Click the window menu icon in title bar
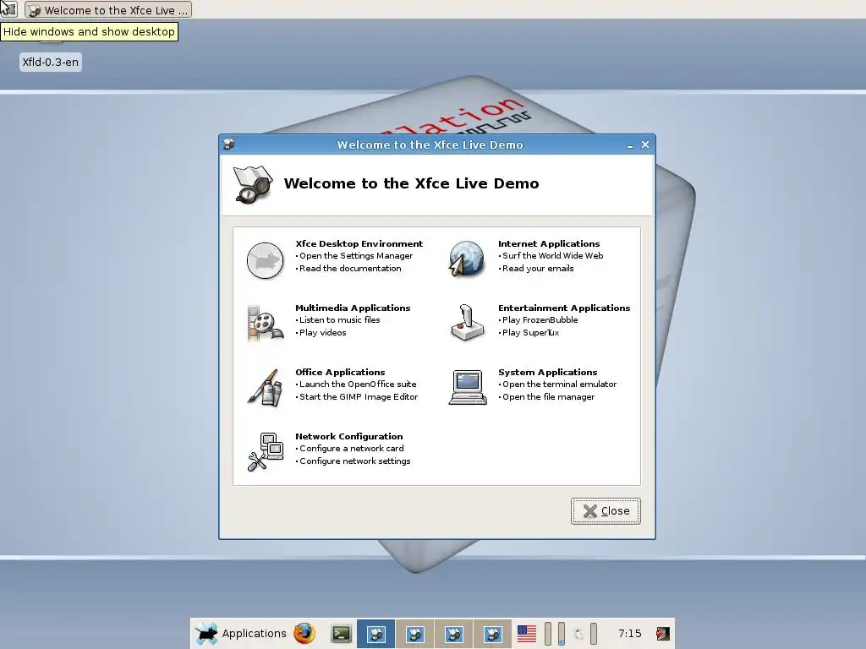Image resolution: width=866 pixels, height=649 pixels. click(x=228, y=144)
